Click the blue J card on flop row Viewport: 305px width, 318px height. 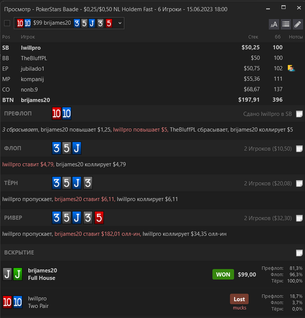point(77,148)
